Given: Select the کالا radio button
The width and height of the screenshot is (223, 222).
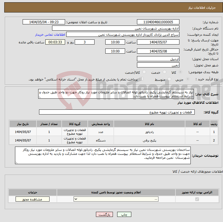Looking at the screenshot, I should coord(180,72).
